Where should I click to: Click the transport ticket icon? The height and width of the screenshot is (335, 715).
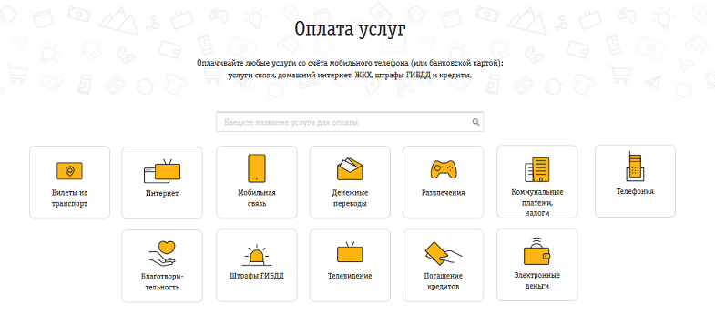(x=69, y=170)
